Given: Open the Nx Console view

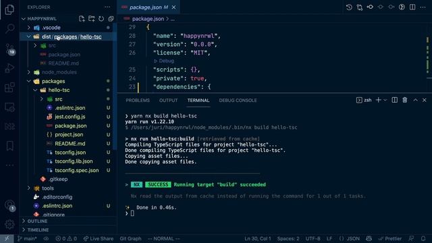Looking at the screenshot, I should pyautogui.click(x=9, y=126).
